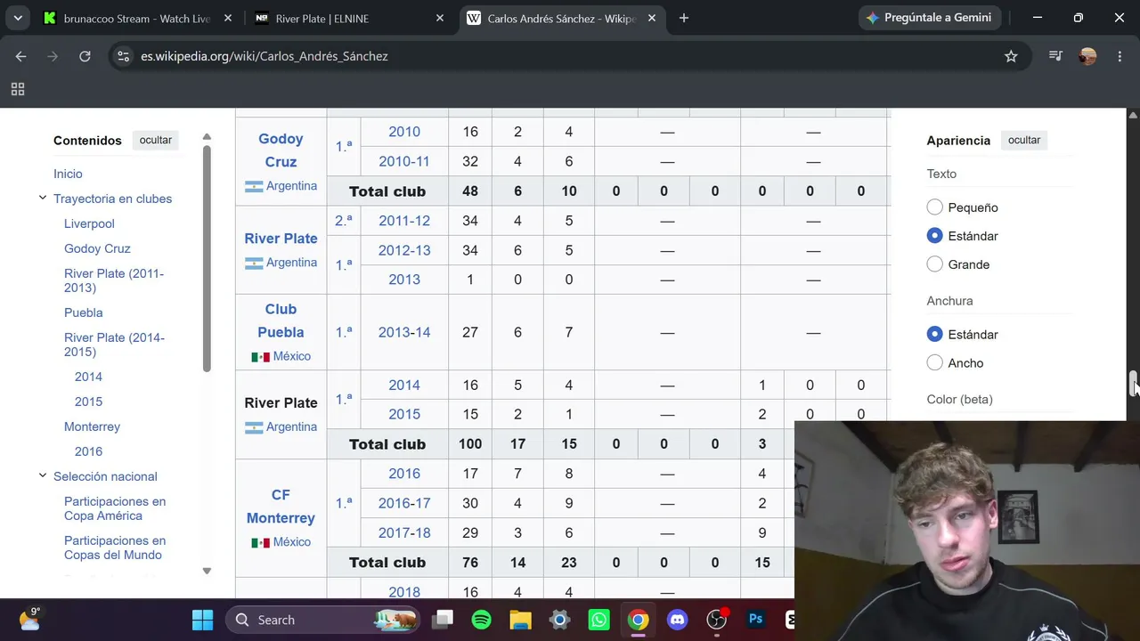Select the Ancho width option
This screenshot has width=1140, height=641.
934,363
